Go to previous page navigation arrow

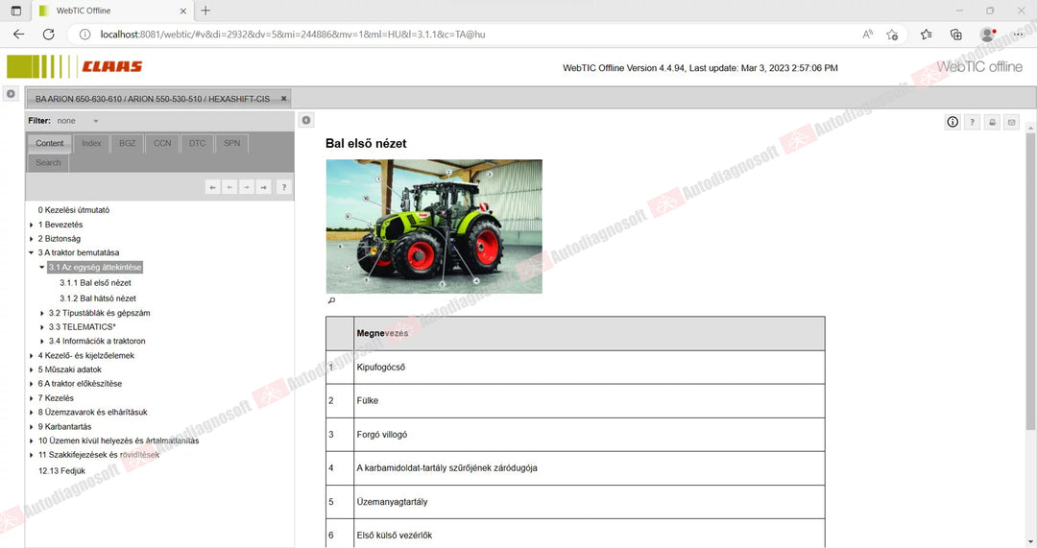tap(229, 188)
